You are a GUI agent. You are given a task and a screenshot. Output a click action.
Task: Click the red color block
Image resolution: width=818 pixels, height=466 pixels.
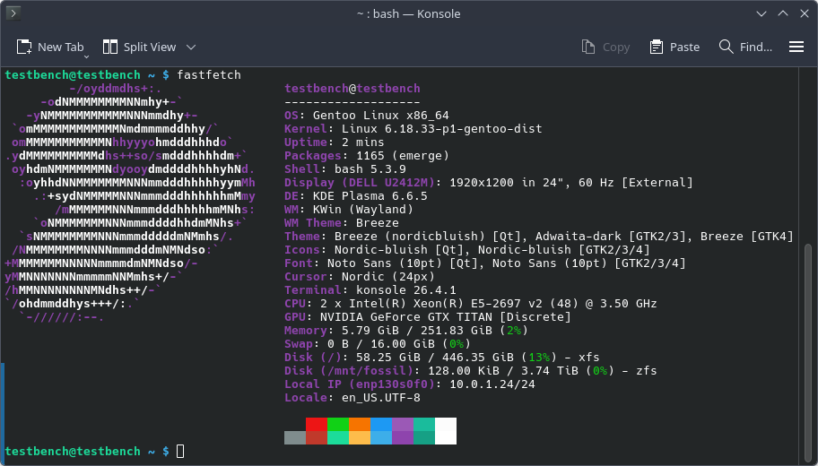click(x=316, y=424)
